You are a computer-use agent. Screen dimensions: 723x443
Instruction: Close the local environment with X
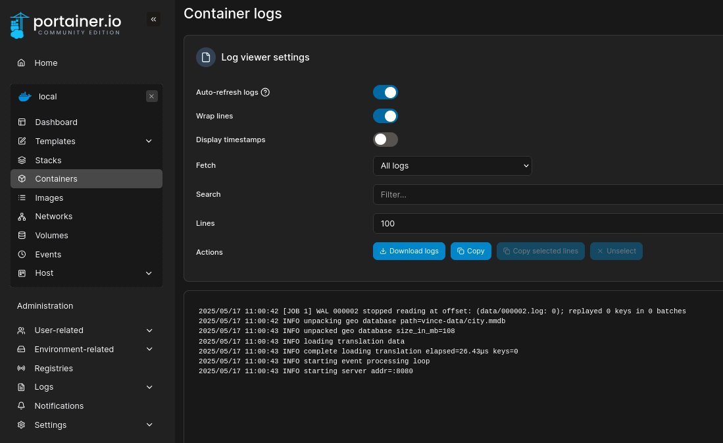(152, 96)
